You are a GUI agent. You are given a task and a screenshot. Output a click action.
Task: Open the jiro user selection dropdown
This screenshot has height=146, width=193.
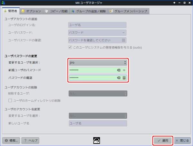(x=98, y=62)
